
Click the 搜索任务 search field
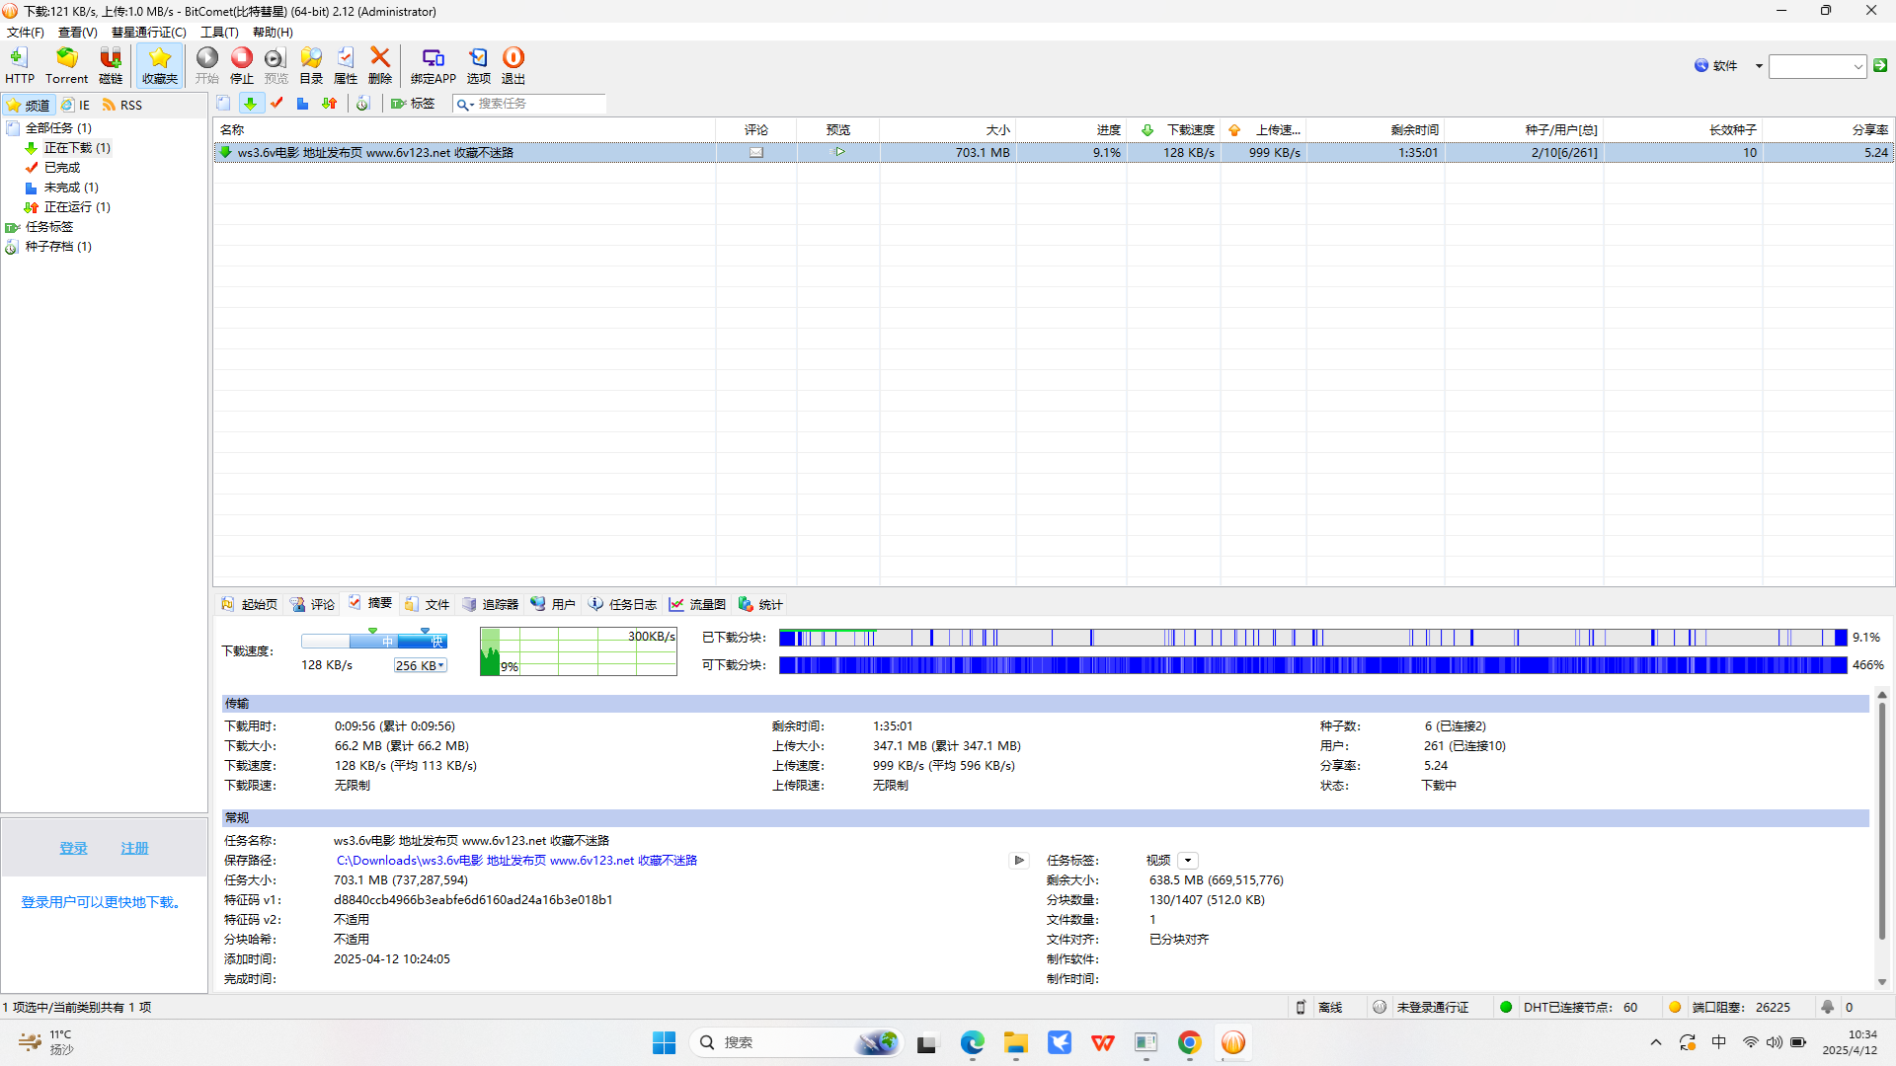(540, 104)
